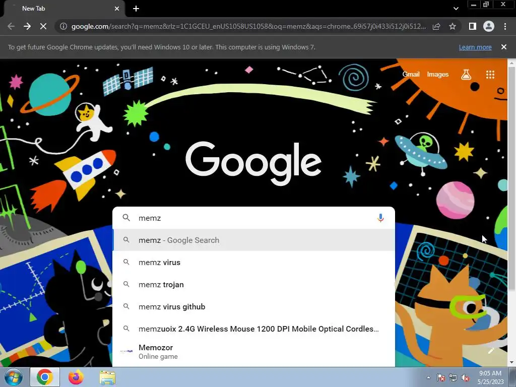Pick the memzuoix Wireless Mouse suggestion
Image resolution: width=516 pixels, height=387 pixels.
coord(253,329)
